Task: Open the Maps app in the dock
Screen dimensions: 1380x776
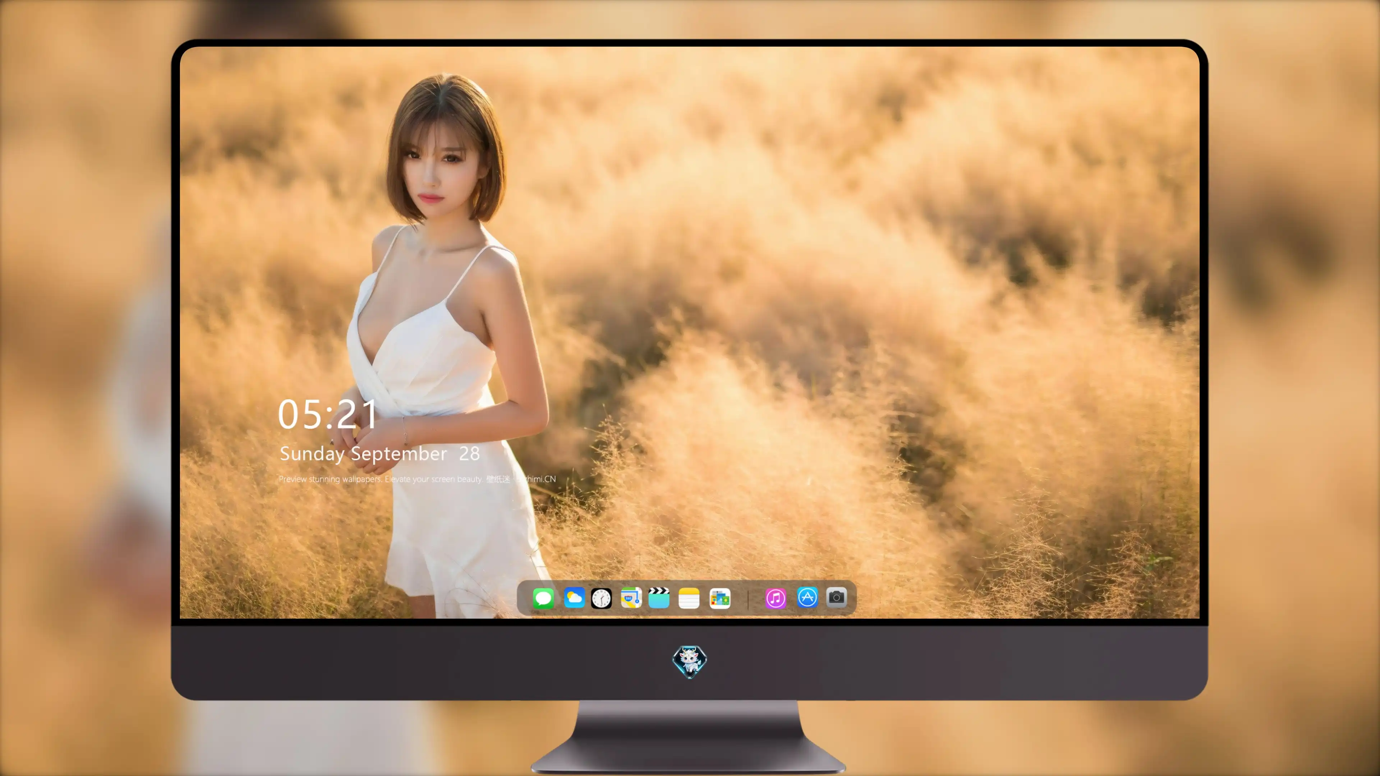Action: click(x=631, y=598)
